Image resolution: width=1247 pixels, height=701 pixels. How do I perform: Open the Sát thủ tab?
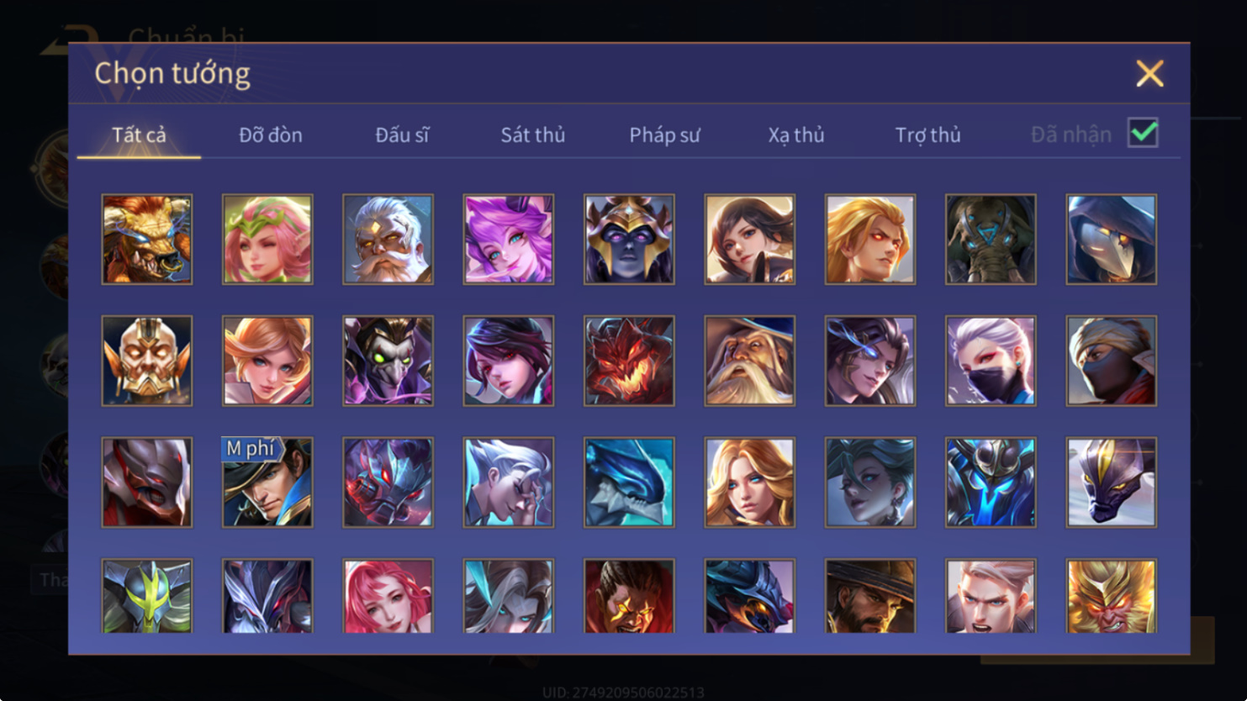click(532, 134)
